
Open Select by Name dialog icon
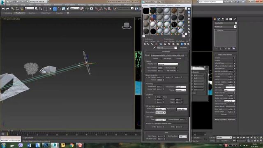(41, 9)
